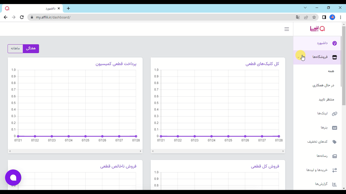Image resolution: width=346 pixels, height=194 pixels.
Task: Open the hamburger menu icon in header
Action: click(287, 29)
